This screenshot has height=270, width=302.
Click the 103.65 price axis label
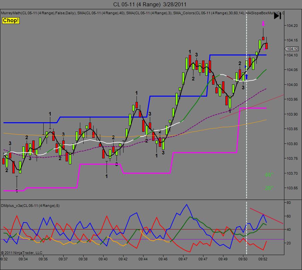tap(292, 188)
